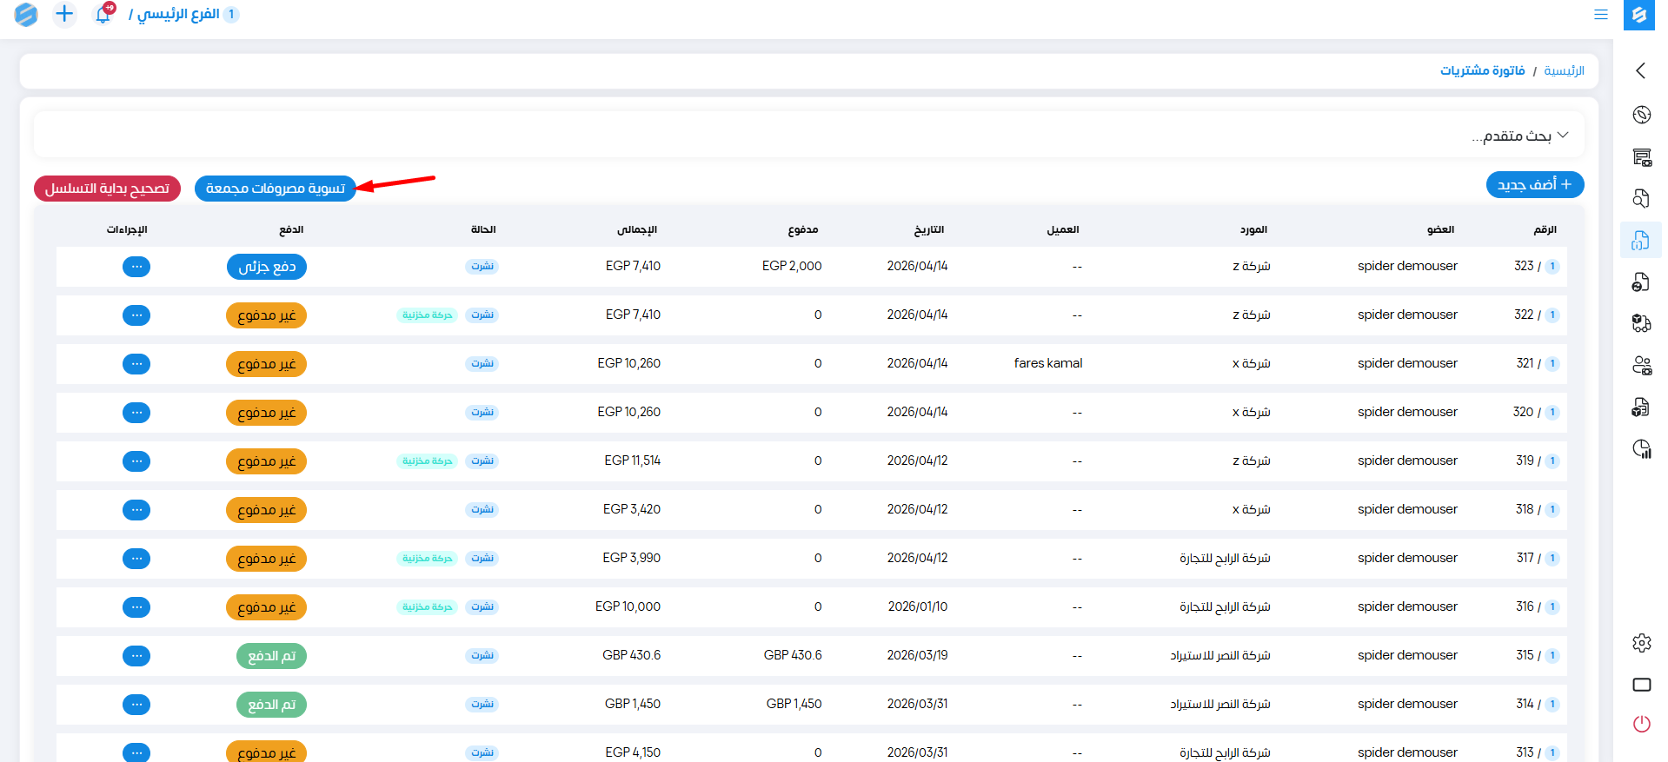The width and height of the screenshot is (1668, 762).
Task: Click حركة مخزنية tag on invoice 322
Action: (428, 315)
